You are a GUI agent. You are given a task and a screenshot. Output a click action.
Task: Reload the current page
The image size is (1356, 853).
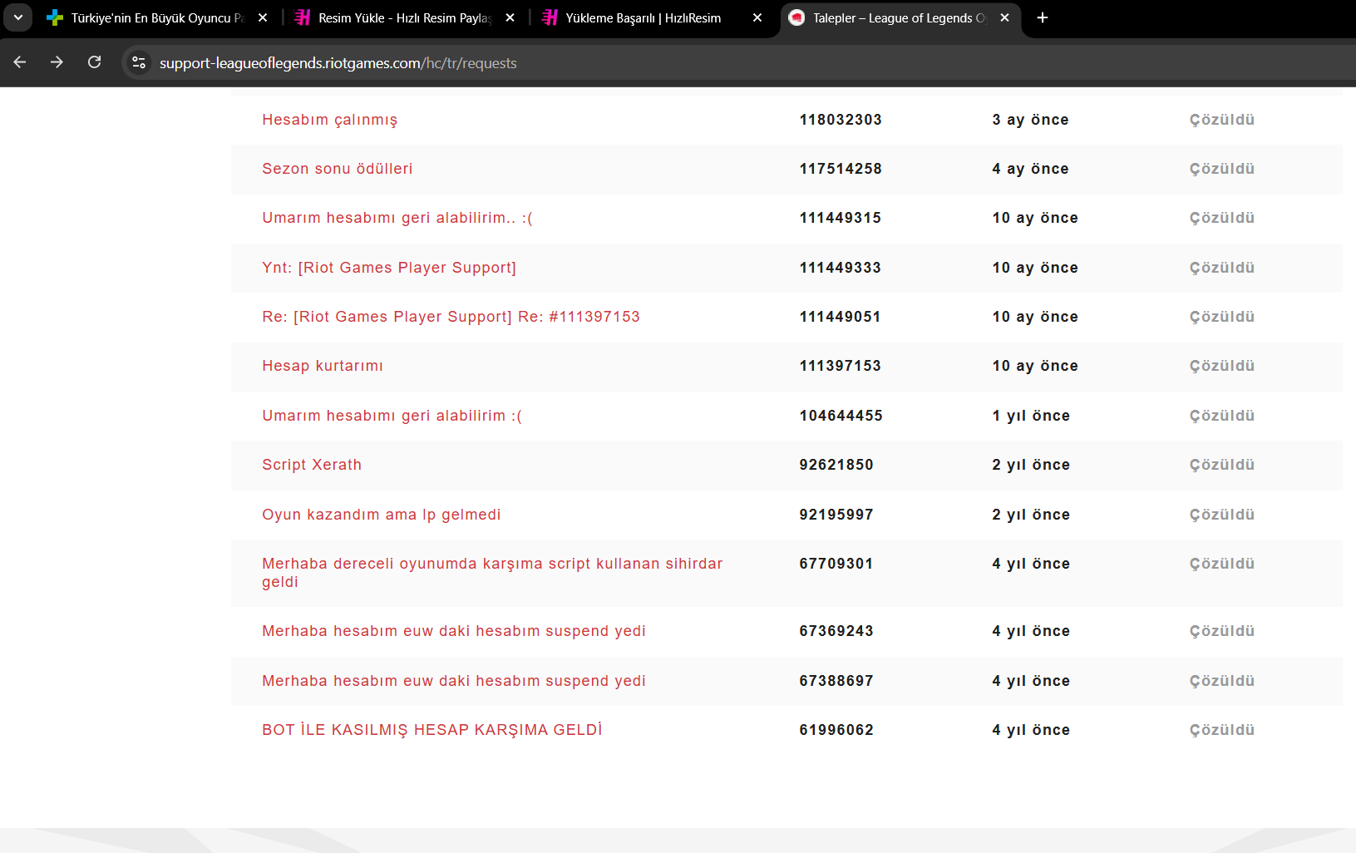coord(95,62)
